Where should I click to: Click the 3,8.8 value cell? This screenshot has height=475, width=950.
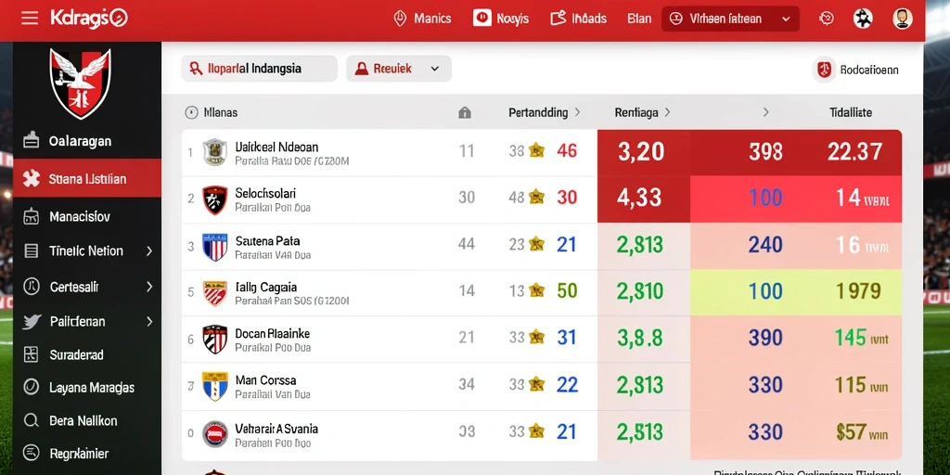640,338
